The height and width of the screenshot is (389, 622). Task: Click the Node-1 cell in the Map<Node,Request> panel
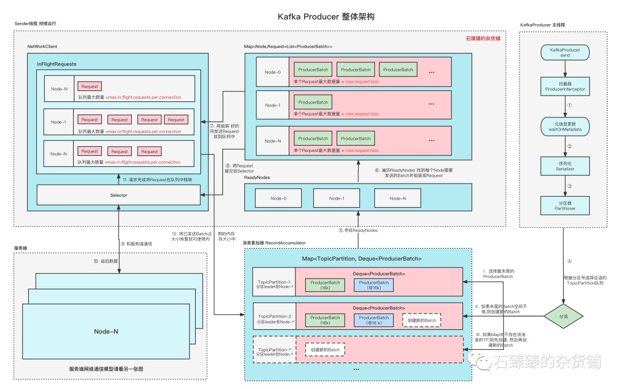[272, 105]
